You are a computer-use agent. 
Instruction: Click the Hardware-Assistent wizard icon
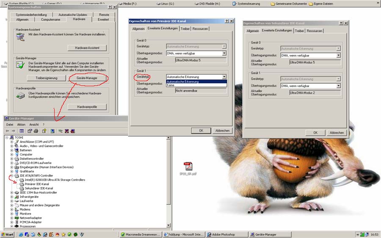click(20, 37)
